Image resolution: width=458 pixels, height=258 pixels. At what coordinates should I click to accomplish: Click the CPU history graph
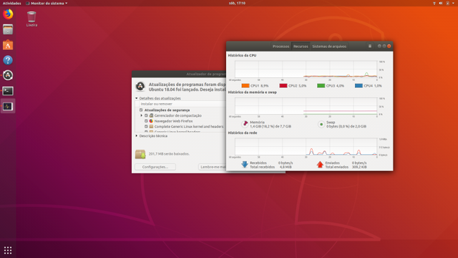coord(306,70)
